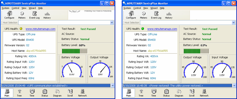Open the Control menu in the right window
This screenshot has width=237, height=99.
(137, 8)
